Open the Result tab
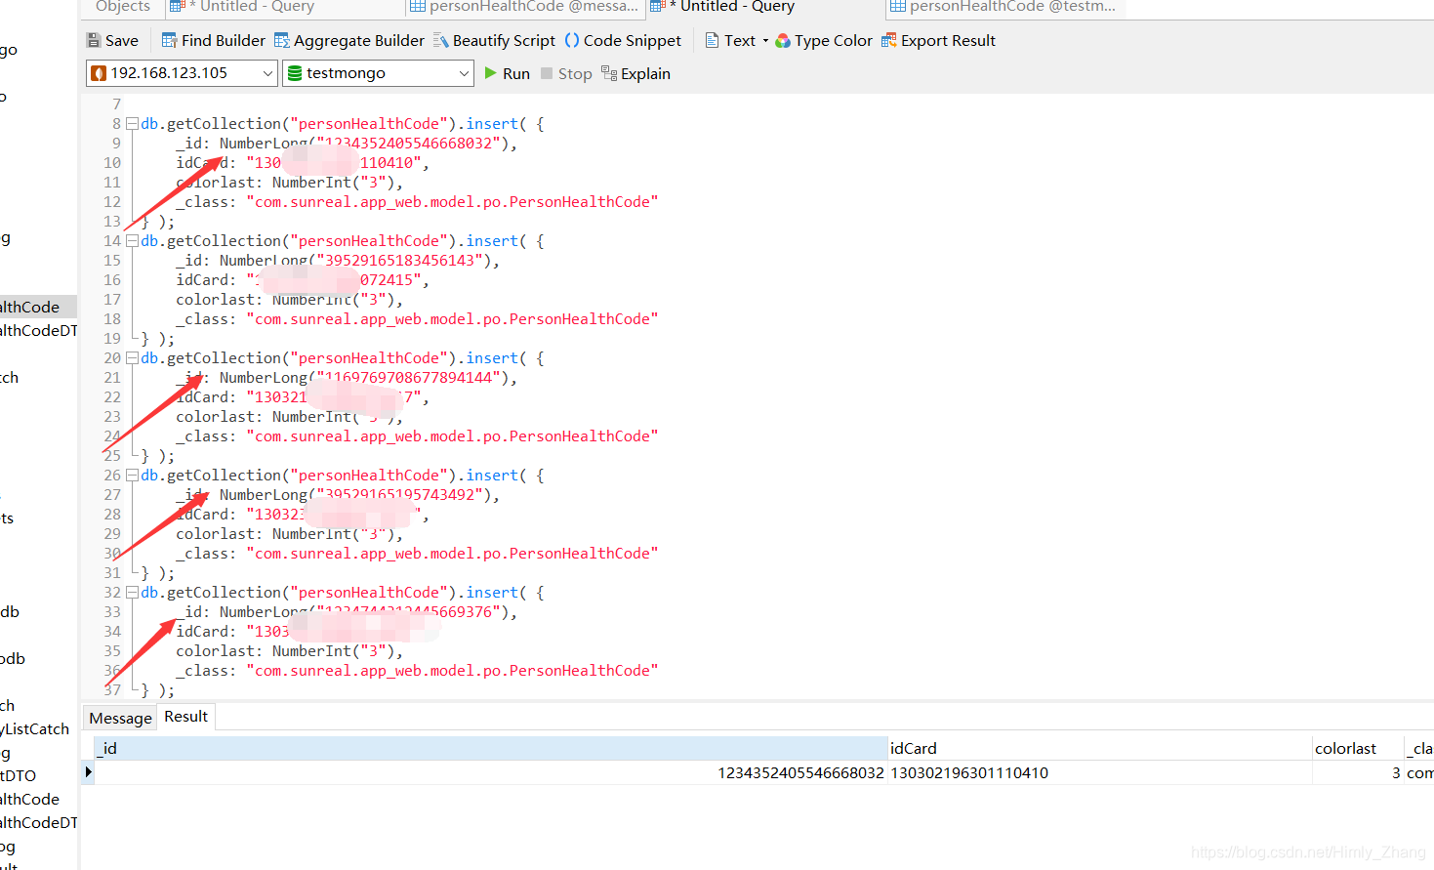The width and height of the screenshot is (1434, 870). point(185,716)
